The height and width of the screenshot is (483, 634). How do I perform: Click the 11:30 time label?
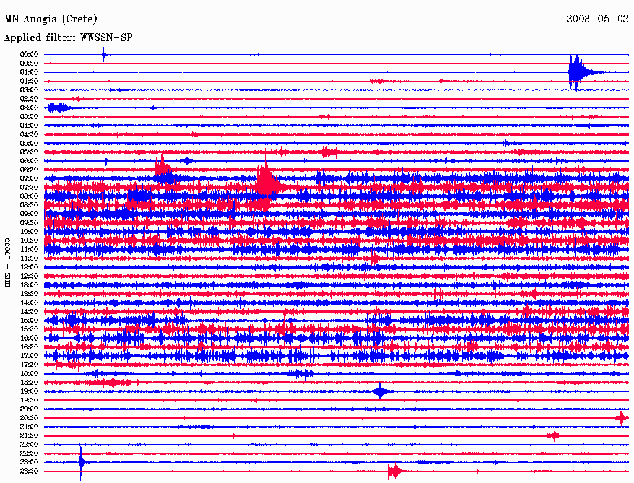[x=29, y=258]
